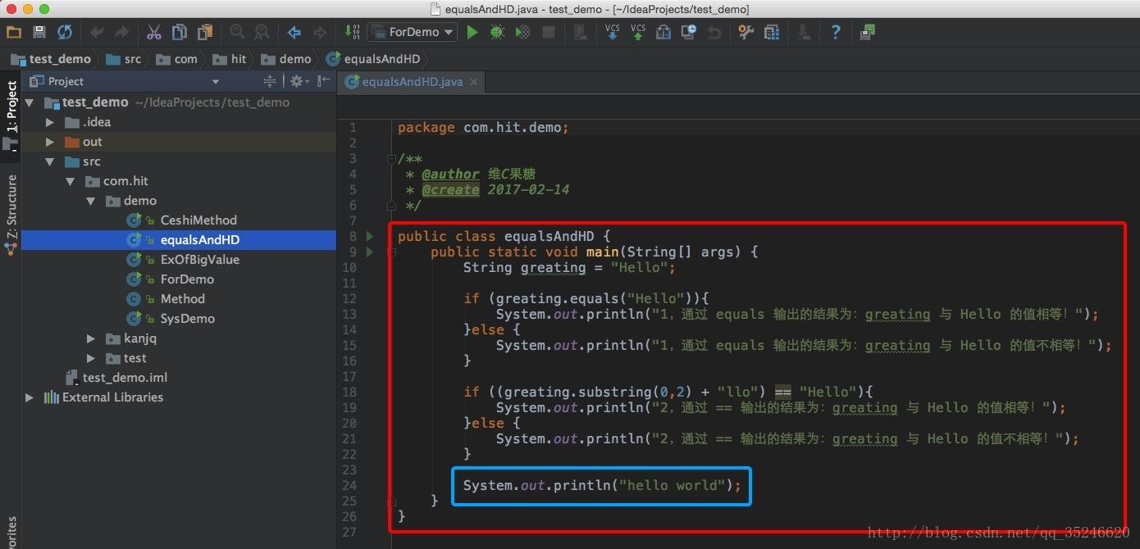Click the VCS Update Project icon

tap(612, 33)
